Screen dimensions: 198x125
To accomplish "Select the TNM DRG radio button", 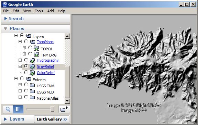I will 30,54.
